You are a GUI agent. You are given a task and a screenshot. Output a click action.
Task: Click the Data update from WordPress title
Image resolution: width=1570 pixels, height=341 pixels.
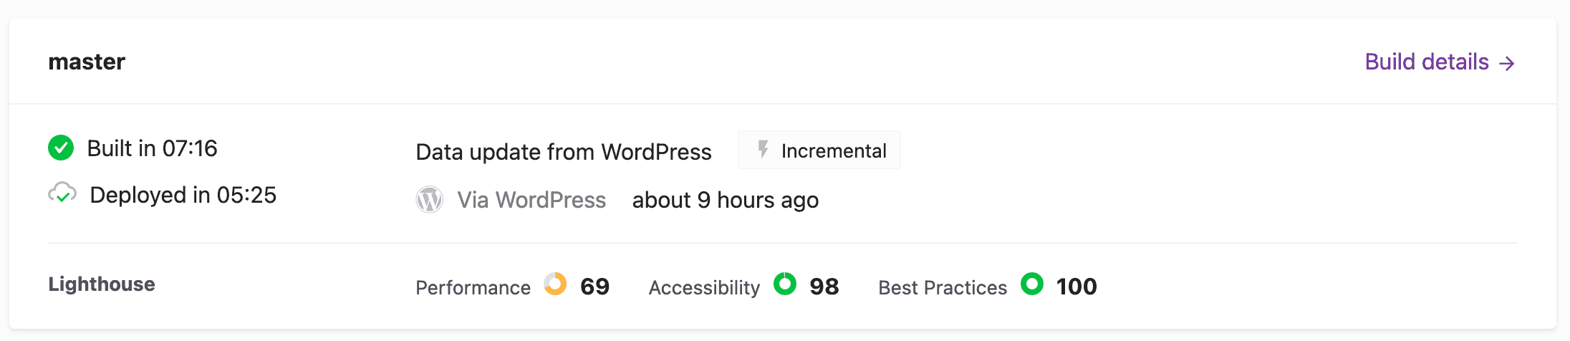click(x=564, y=152)
